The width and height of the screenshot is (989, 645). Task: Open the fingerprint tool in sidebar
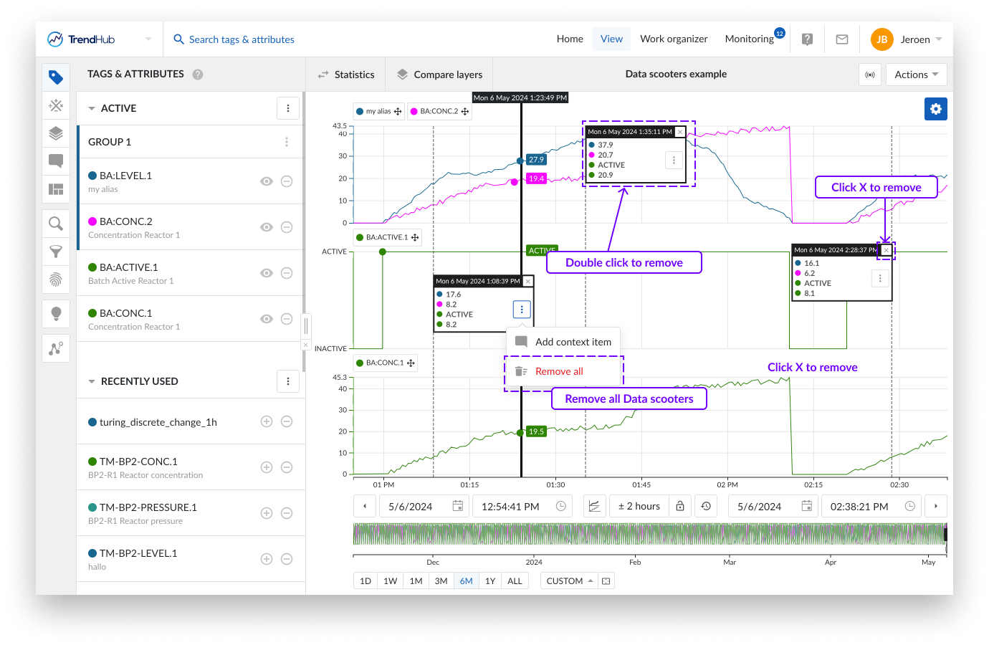[x=56, y=279]
